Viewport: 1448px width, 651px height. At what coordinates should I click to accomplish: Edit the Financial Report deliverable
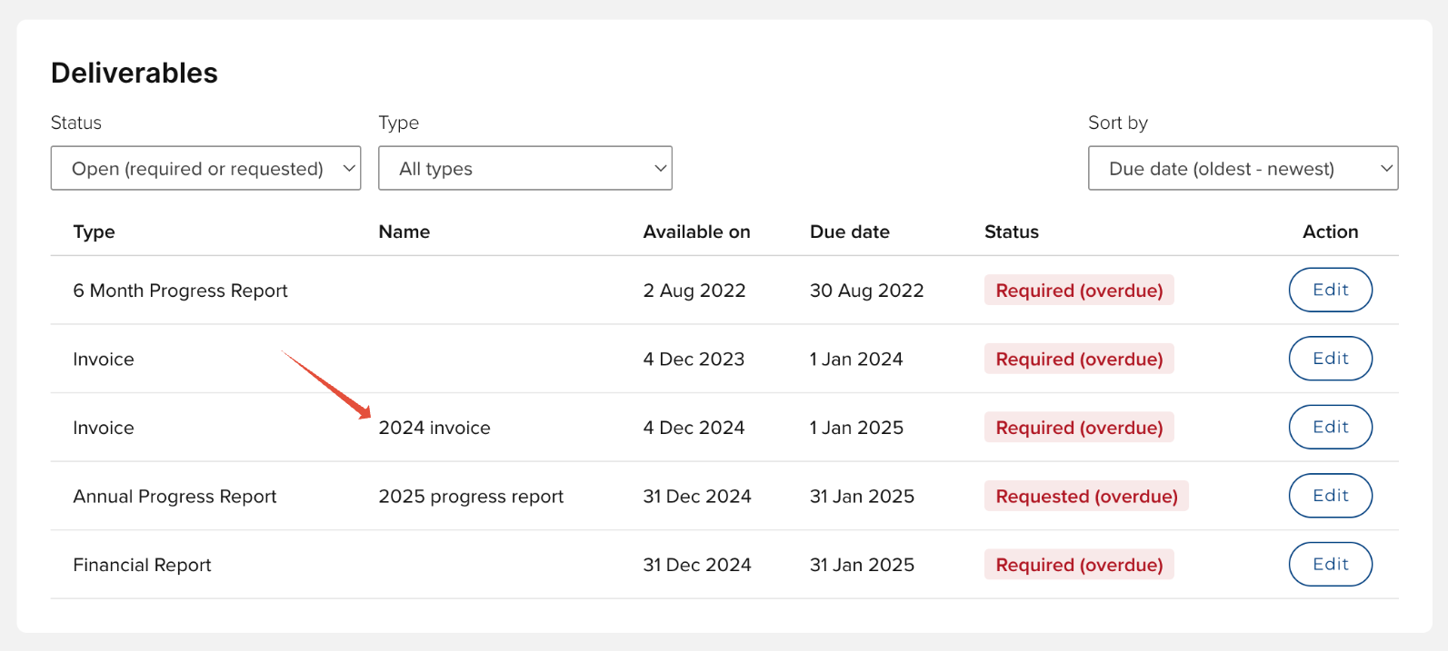pos(1330,565)
